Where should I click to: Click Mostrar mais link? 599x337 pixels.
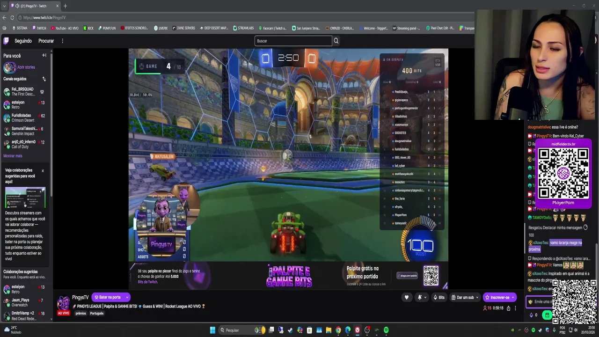click(x=13, y=156)
